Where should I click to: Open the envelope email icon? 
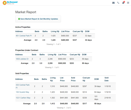coord(113,3)
